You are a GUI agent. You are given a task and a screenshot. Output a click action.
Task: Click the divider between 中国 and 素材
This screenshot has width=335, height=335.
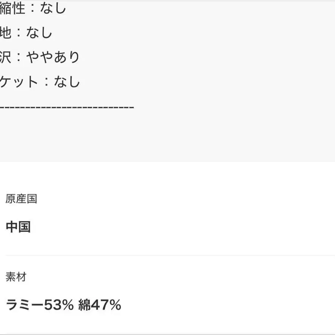[x=170, y=255]
